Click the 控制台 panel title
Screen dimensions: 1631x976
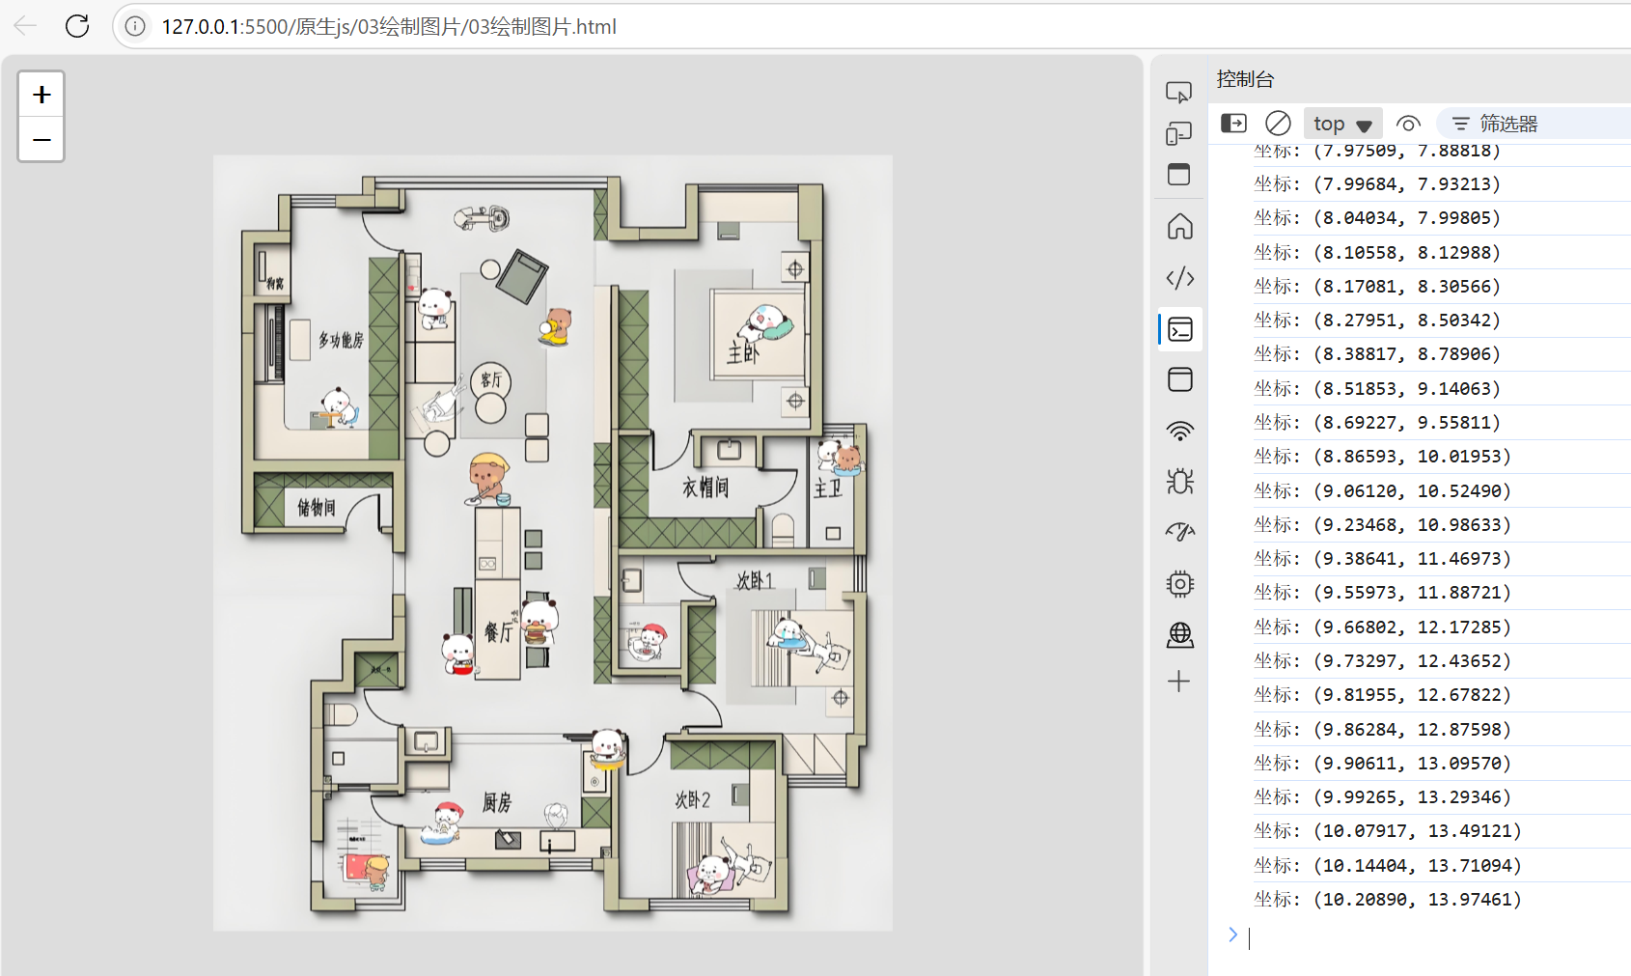click(1245, 79)
